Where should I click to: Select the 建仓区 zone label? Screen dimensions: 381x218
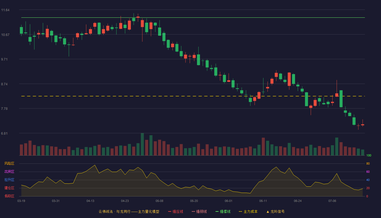[x=10, y=188]
